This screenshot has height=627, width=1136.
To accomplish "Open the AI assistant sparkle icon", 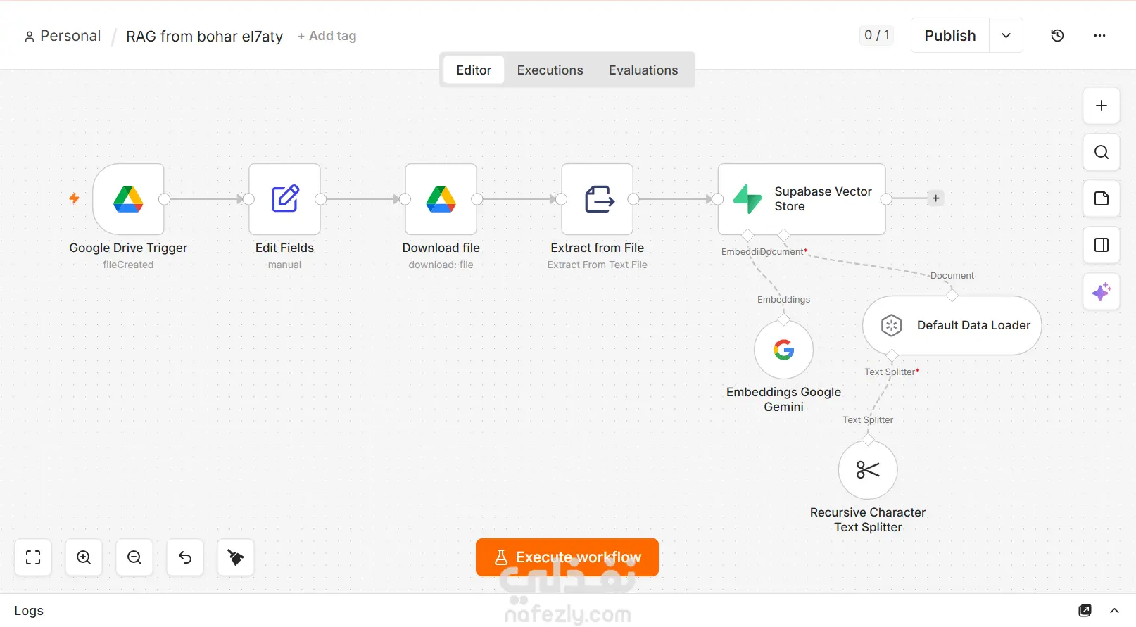I will tap(1102, 291).
